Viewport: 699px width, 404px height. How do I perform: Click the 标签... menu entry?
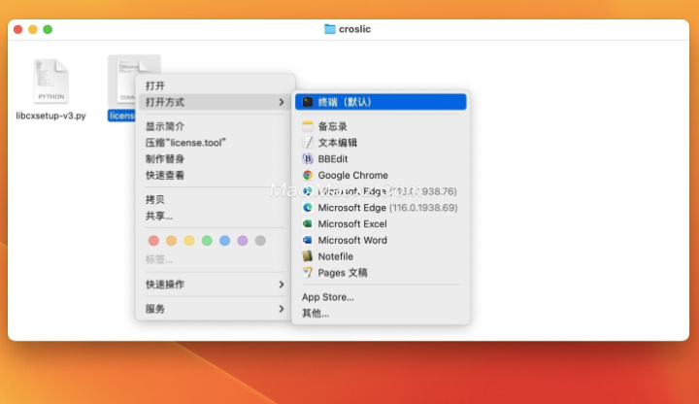pyautogui.click(x=158, y=259)
